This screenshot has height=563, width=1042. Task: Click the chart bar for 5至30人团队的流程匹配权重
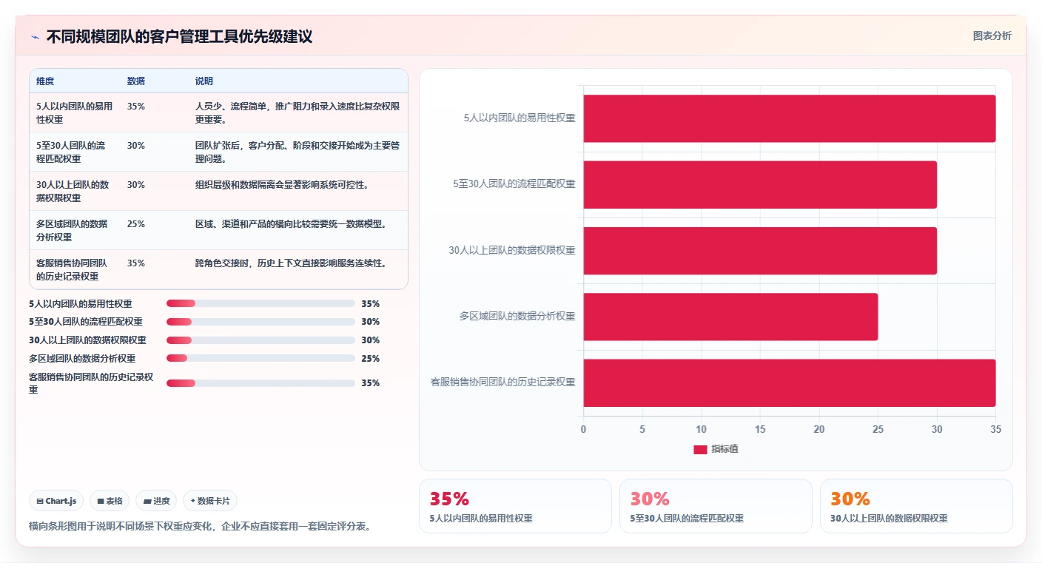(760, 184)
